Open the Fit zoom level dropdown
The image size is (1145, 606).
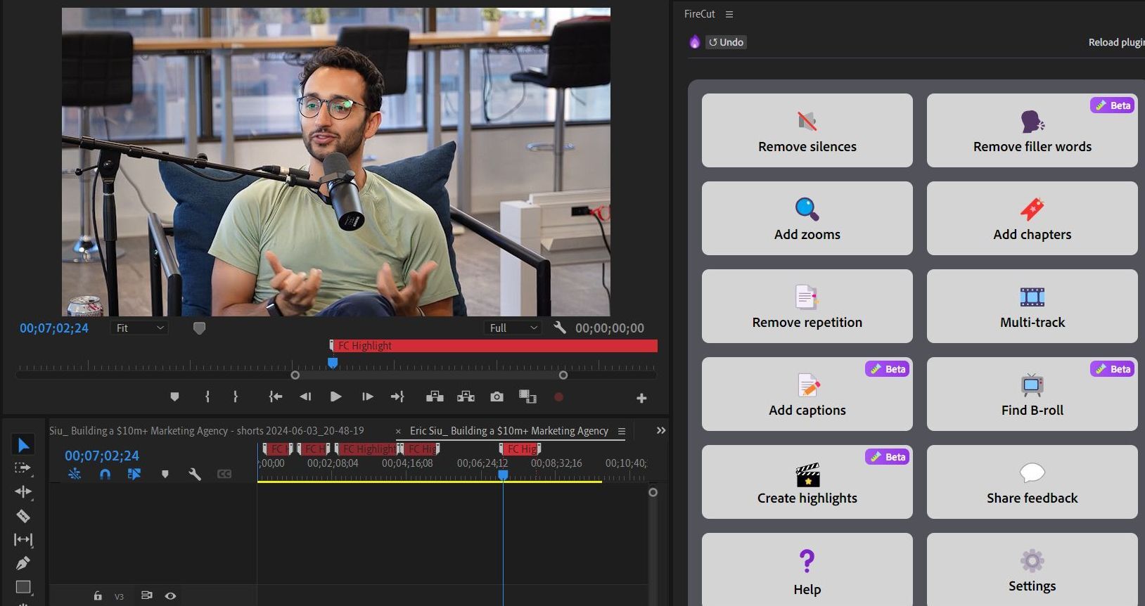point(139,328)
